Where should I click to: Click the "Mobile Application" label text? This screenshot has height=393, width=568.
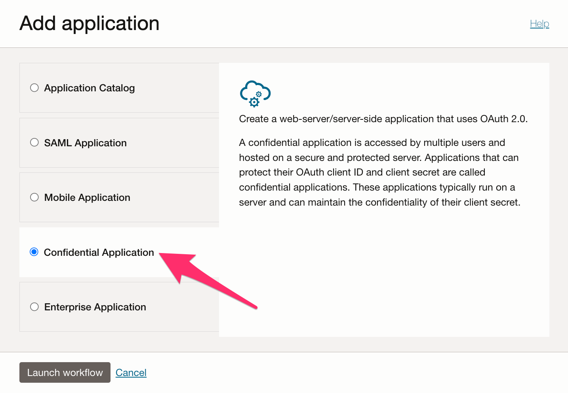(87, 197)
